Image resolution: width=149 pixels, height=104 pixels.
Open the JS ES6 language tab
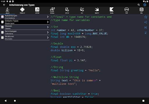37,10
